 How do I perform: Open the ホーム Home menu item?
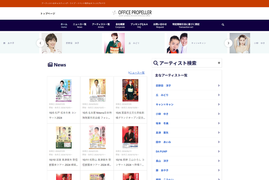tap(64, 25)
